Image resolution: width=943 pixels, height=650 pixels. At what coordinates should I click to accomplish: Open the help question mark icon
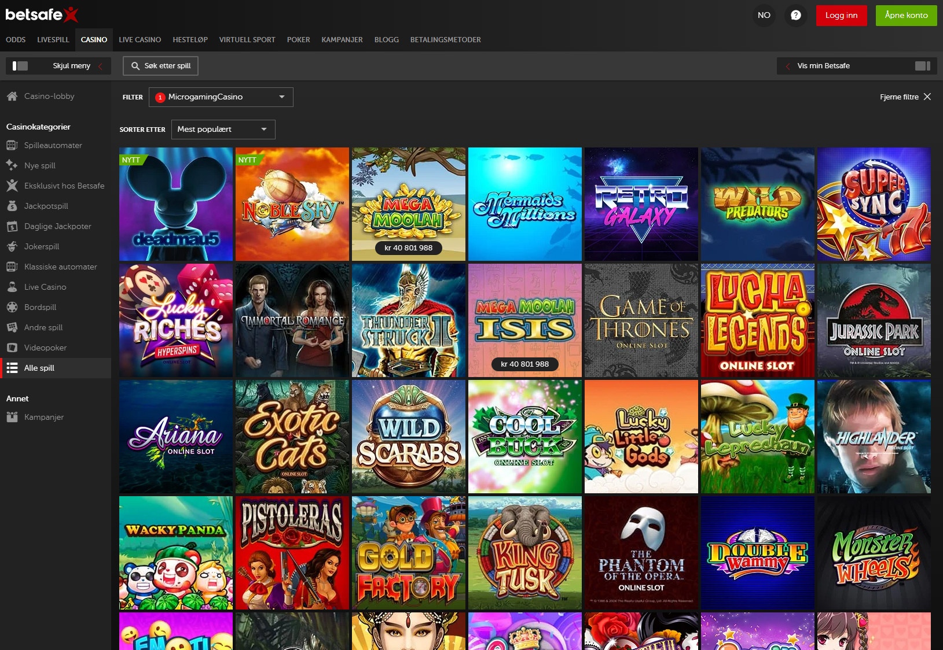[x=795, y=16]
